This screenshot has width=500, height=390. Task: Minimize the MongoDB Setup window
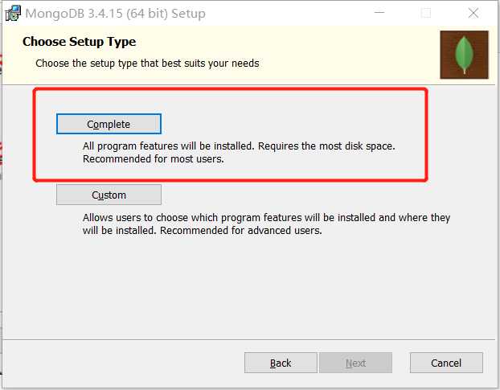click(378, 14)
